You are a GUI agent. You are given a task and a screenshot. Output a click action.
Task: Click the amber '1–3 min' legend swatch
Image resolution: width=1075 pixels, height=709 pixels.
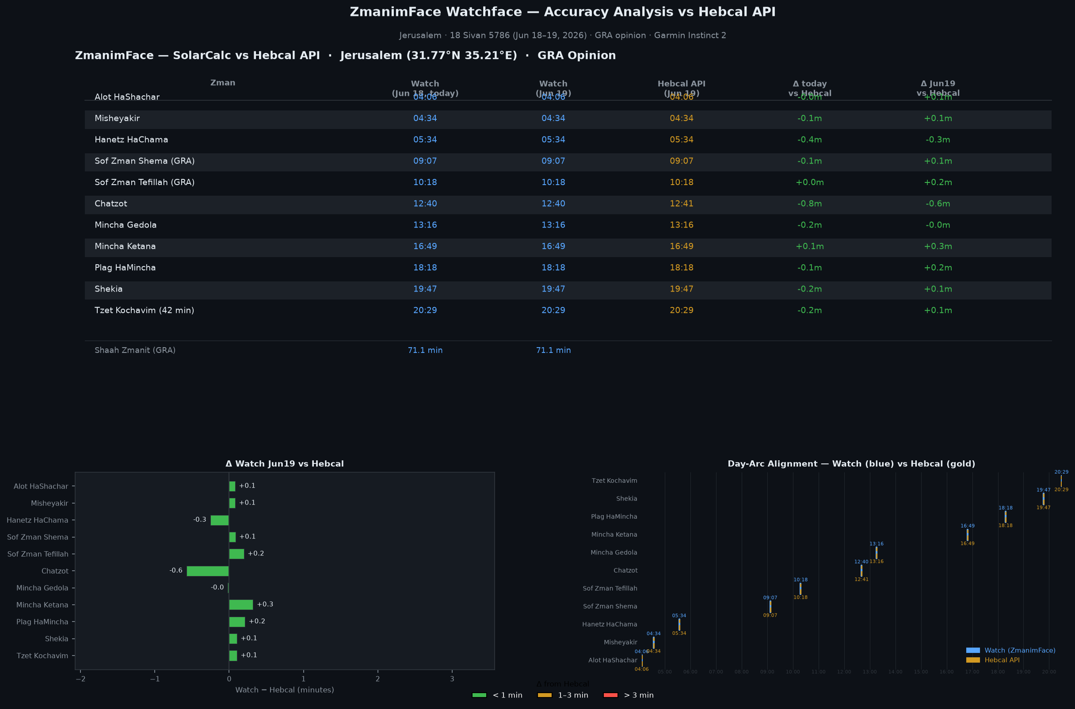(x=545, y=695)
